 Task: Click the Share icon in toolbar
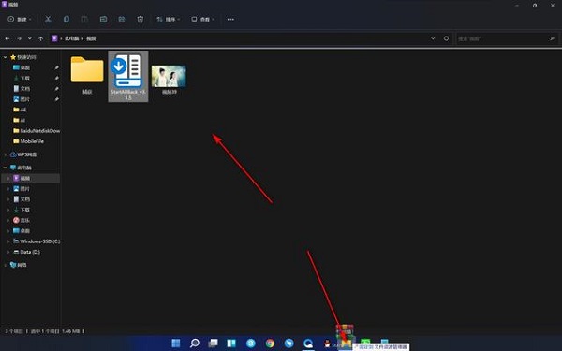pos(122,19)
